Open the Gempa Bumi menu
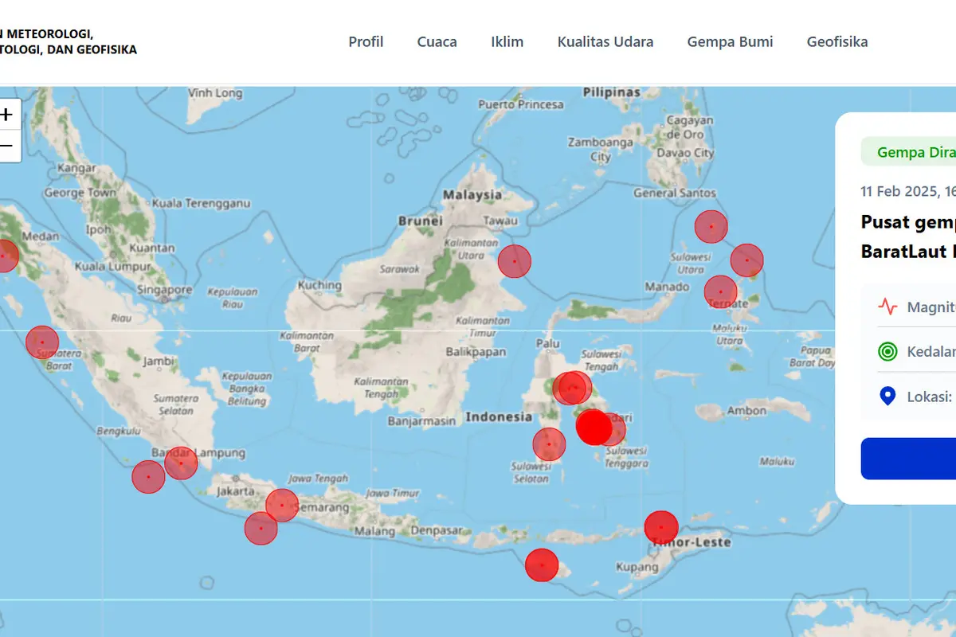This screenshot has width=956, height=637. (x=731, y=41)
